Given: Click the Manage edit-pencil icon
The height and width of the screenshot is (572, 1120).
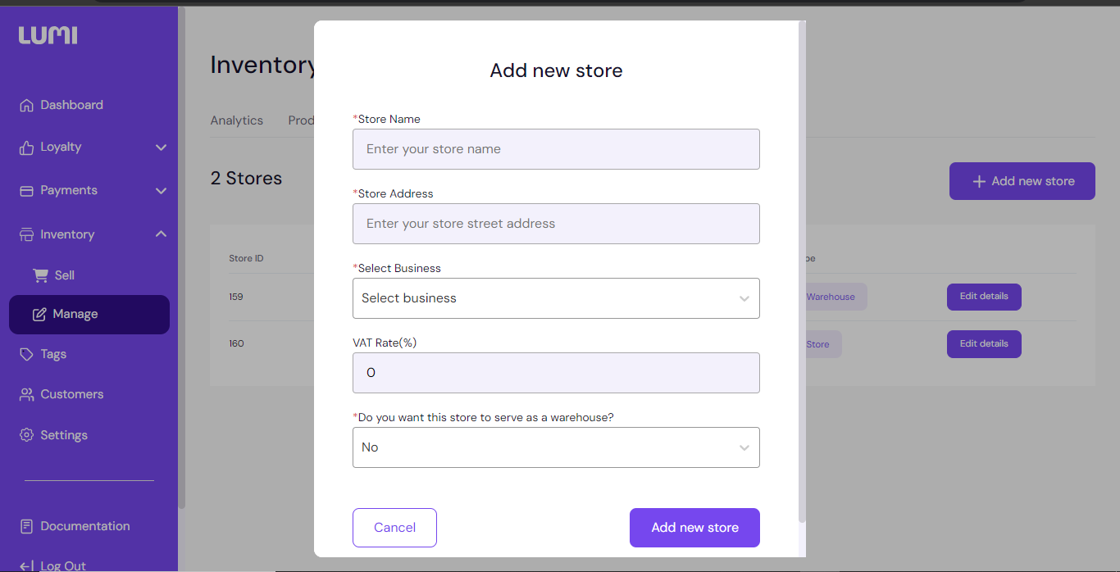Looking at the screenshot, I should (41, 315).
